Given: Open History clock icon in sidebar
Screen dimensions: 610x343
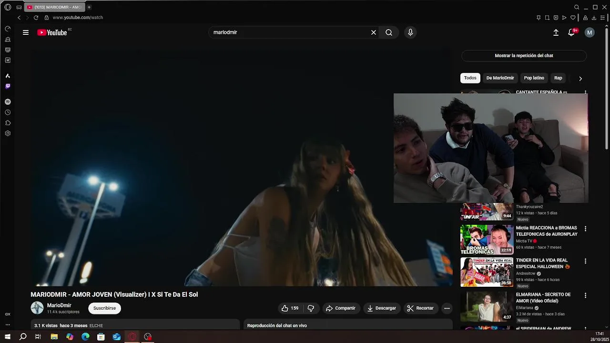Looking at the screenshot, I should tap(8, 112).
